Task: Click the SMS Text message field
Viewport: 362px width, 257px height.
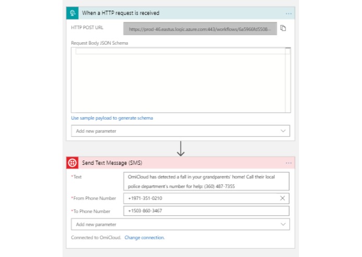Action: pyautogui.click(x=206, y=182)
